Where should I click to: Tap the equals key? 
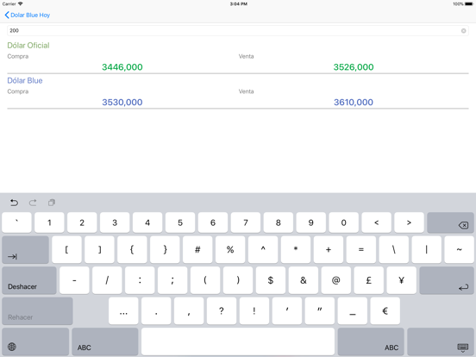point(361,249)
